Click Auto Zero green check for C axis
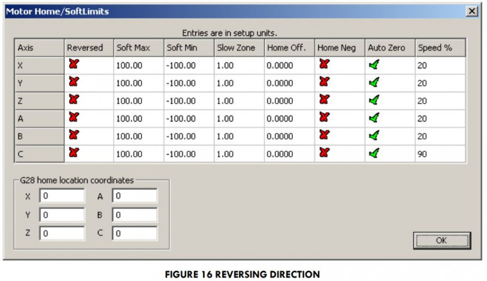Image resolution: width=487 pixels, height=281 pixels. tap(374, 153)
